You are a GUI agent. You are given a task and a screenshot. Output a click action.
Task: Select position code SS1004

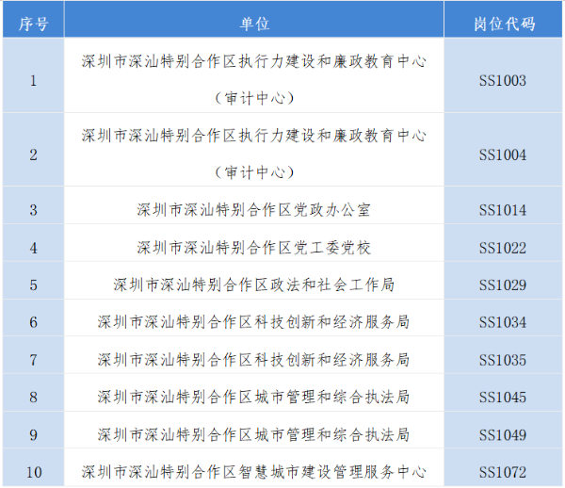point(503,155)
